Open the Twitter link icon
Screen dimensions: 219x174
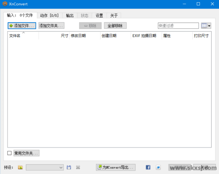click(158, 167)
